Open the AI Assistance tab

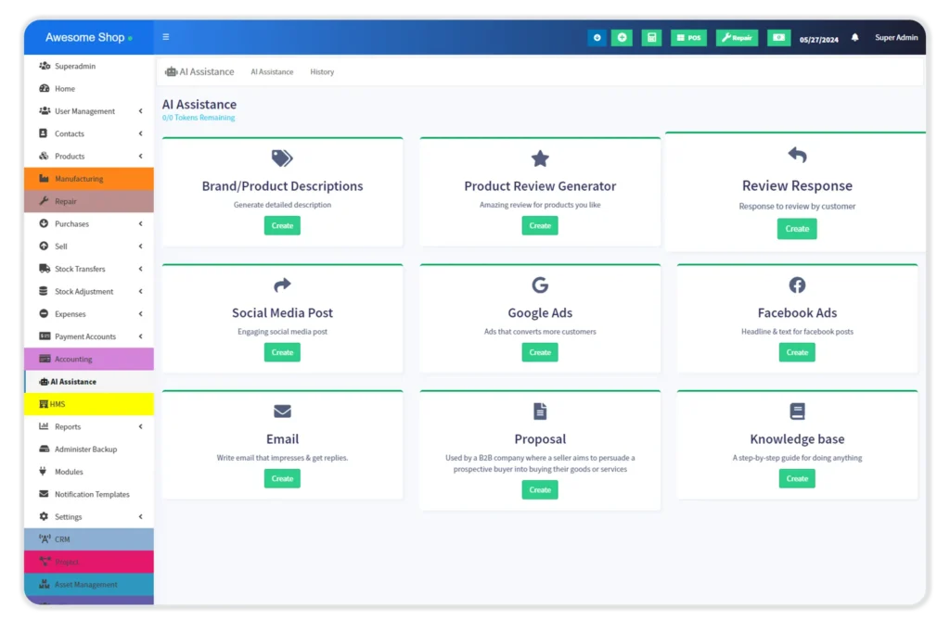[272, 72]
